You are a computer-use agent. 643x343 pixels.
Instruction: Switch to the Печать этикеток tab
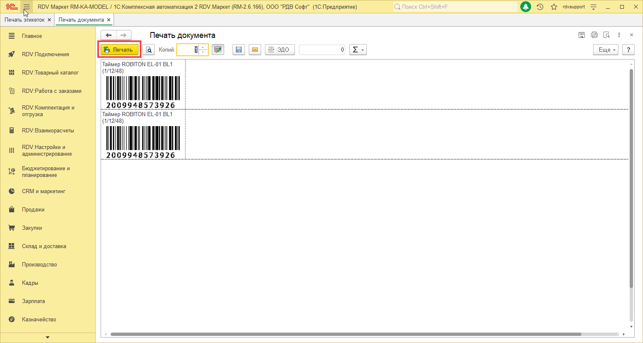(x=25, y=20)
